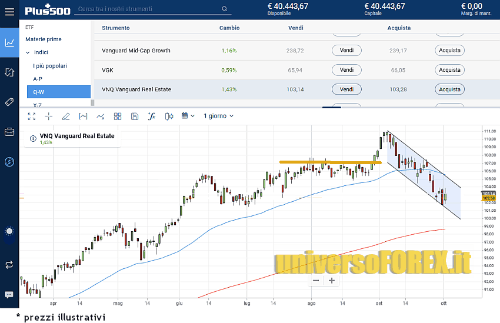
Task: Click Vendi for Vanguard Mid-Cap Growth
Action: pos(346,51)
